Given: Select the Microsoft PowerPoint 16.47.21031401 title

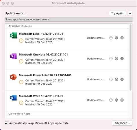Looking at the screenshot, I should 45,75.
